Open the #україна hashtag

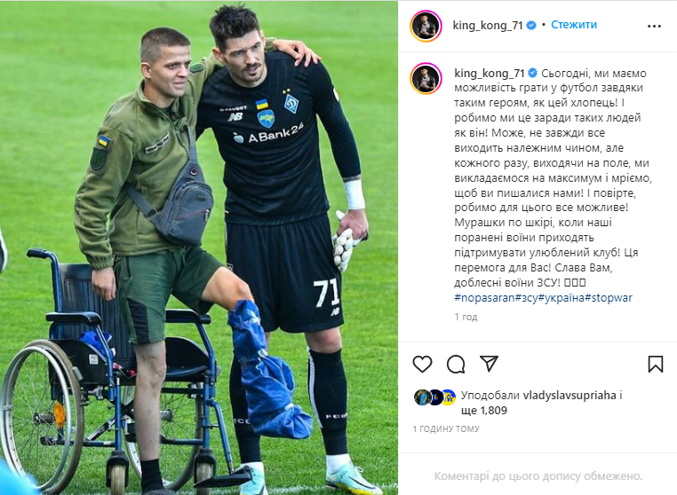[x=561, y=297]
